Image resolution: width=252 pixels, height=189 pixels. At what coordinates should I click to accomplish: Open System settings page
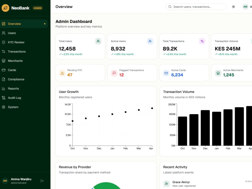(24, 107)
